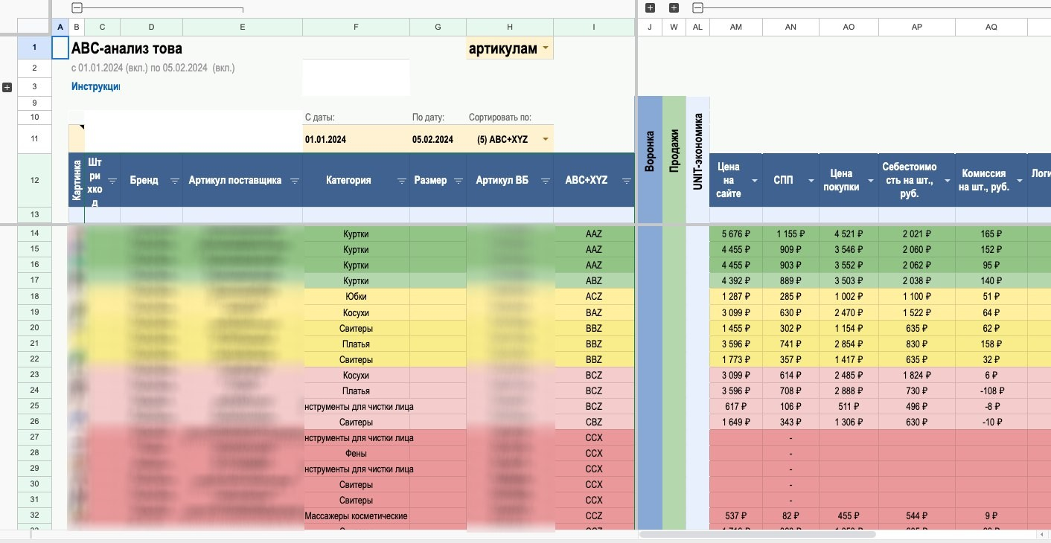Open filter for Цена на сайте column

coord(754,181)
